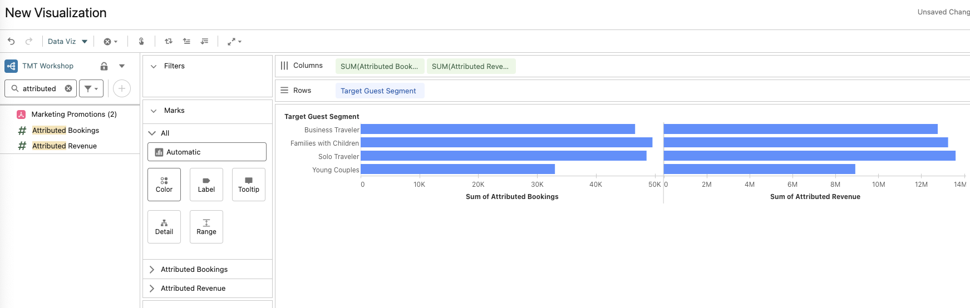Click the Tooltip marks button
Viewport: 970px width, 308px height.
pyautogui.click(x=249, y=185)
